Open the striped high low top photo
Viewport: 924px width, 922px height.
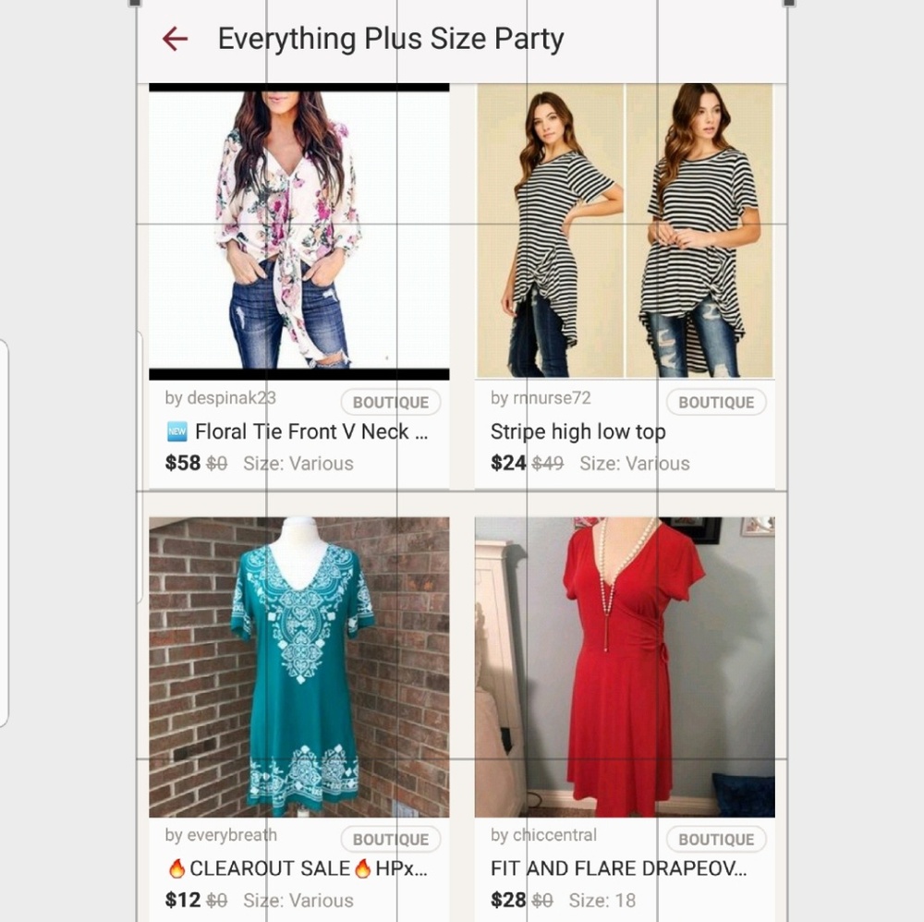[x=625, y=231]
